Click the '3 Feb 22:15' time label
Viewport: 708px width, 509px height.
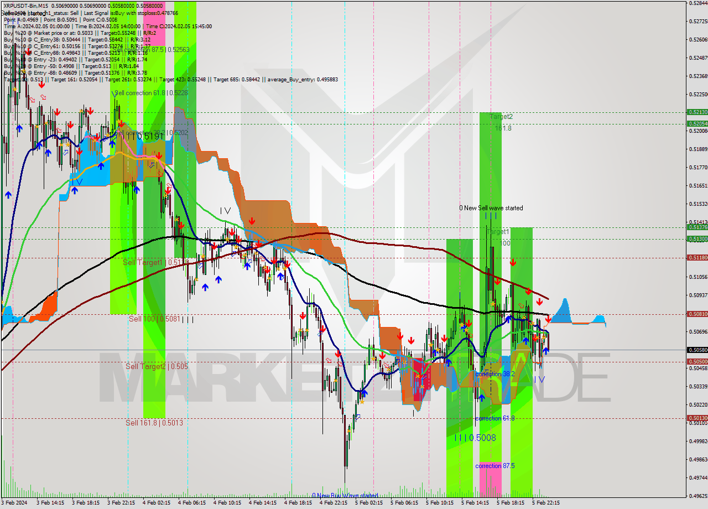(x=121, y=503)
